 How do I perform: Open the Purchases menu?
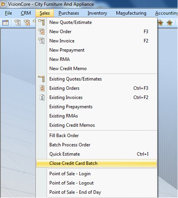69,13
